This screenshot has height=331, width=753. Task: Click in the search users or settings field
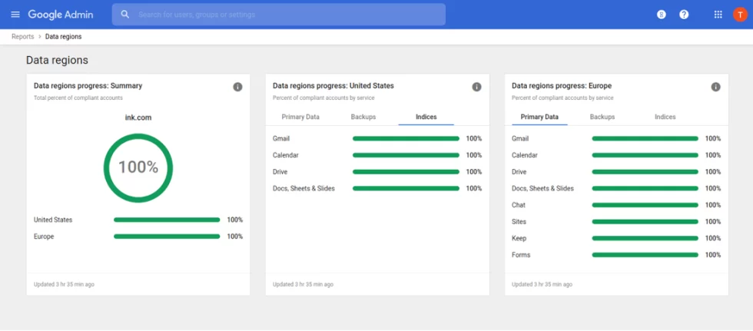(x=284, y=15)
